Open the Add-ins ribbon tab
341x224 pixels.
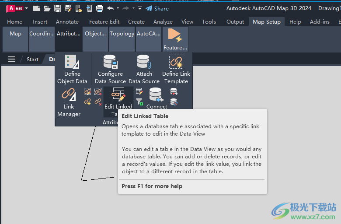click(x=320, y=22)
